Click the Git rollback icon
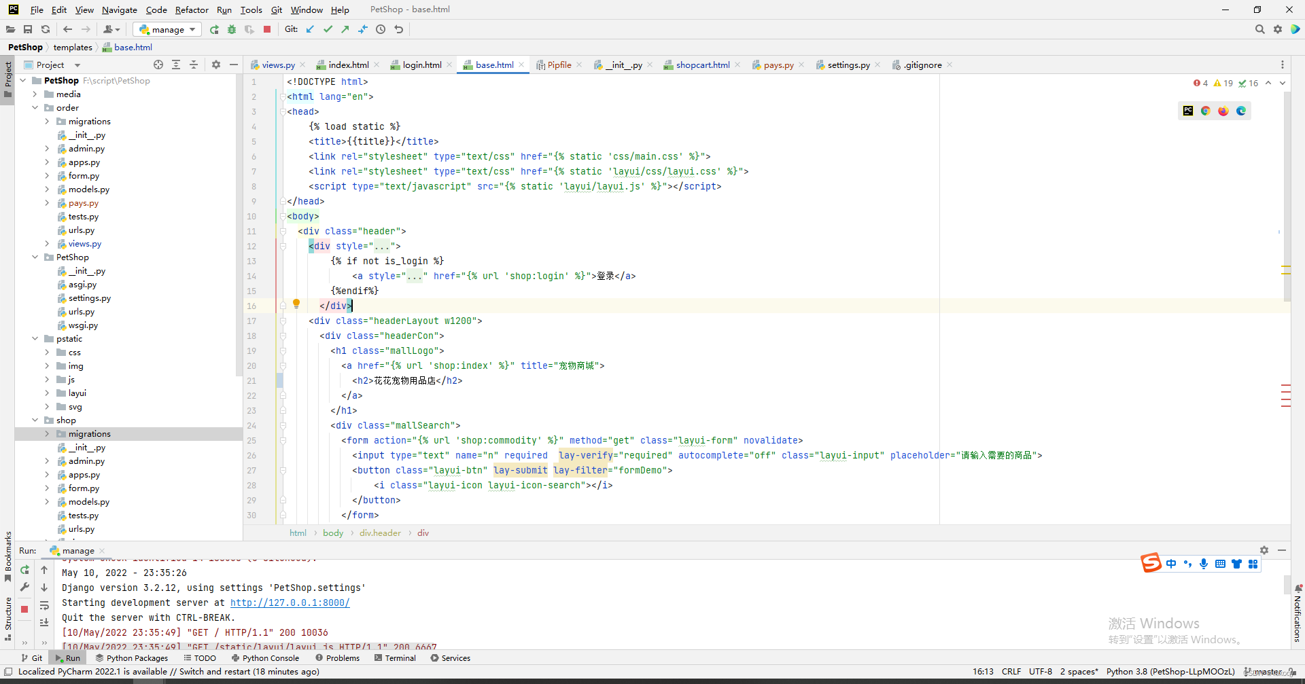Screen dimensions: 1305x684 399,29
